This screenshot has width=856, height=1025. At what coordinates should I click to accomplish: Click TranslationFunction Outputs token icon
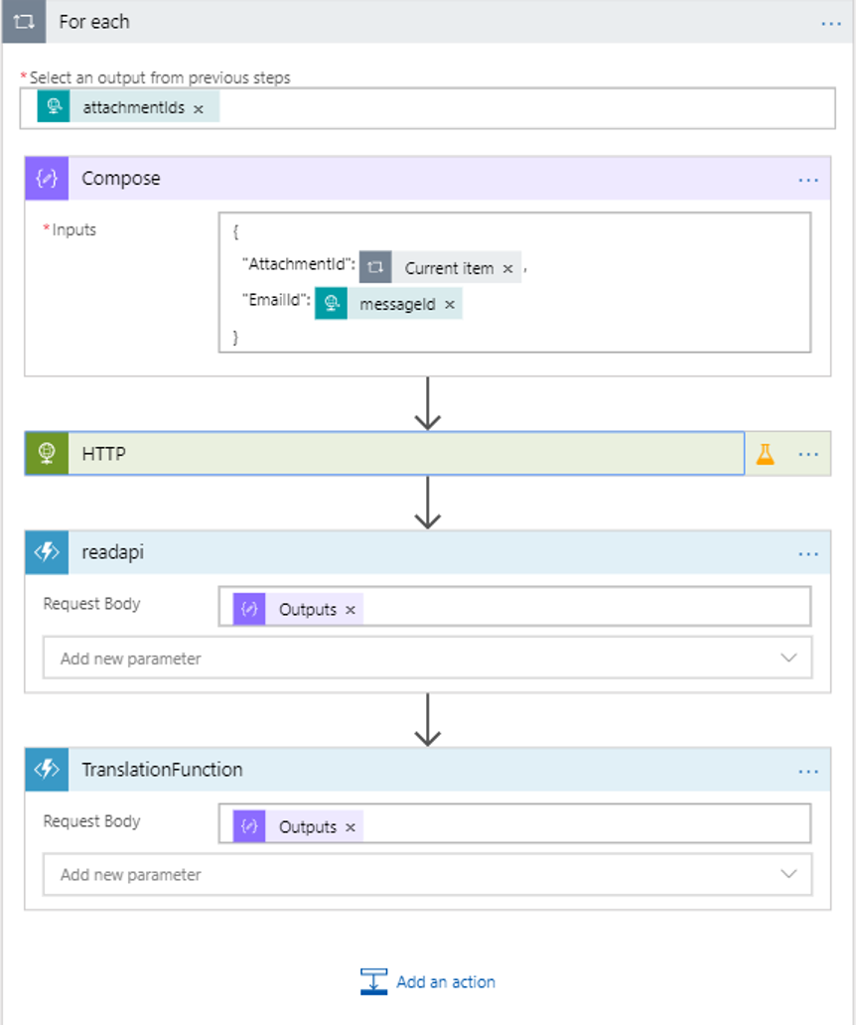point(249,827)
